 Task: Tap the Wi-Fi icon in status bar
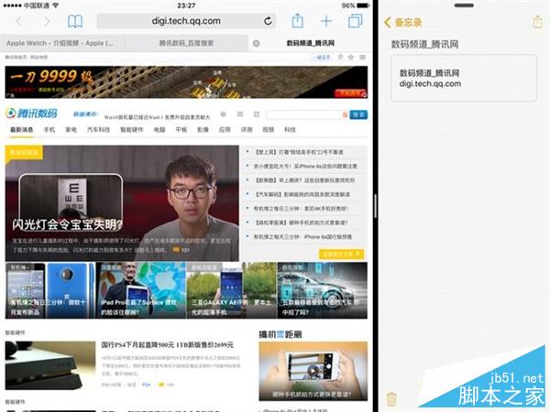point(55,5)
